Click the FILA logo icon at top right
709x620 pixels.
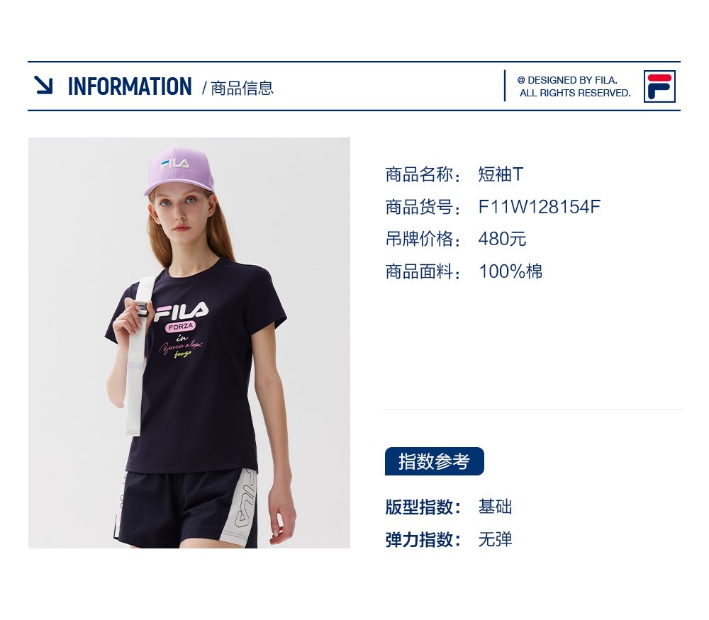[659, 86]
